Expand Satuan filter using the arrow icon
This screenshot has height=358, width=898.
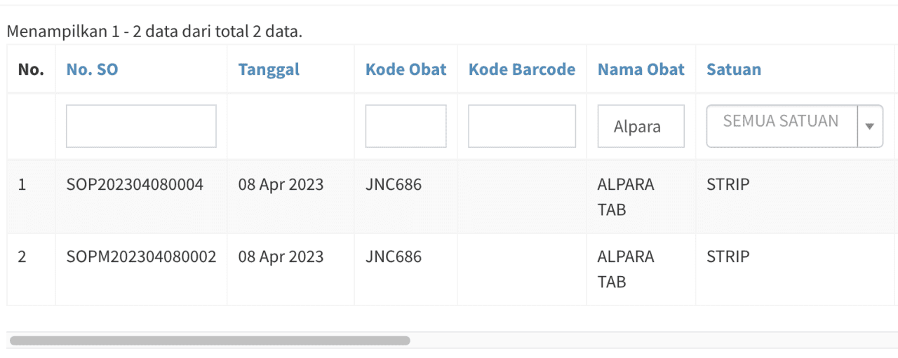(870, 126)
